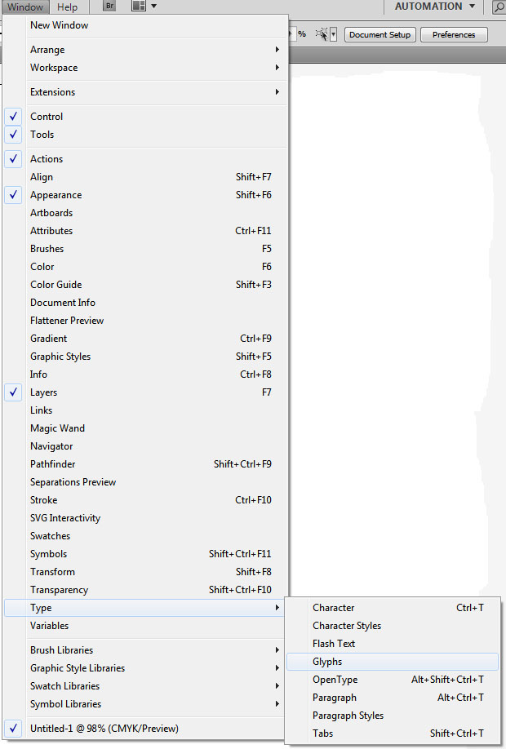Open the AUTOMATION workspace dropdown

click(x=434, y=7)
